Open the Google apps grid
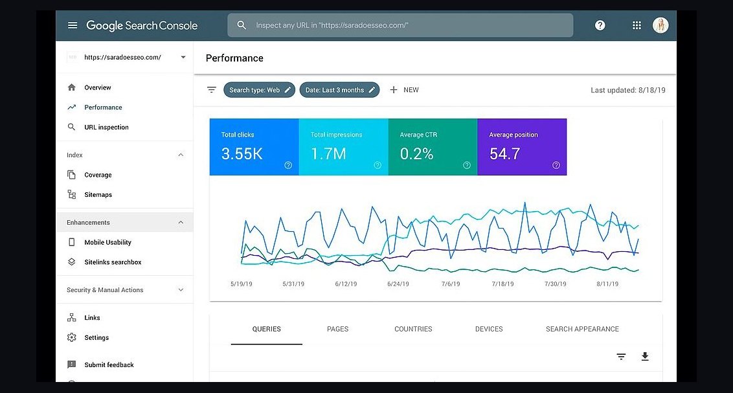 [637, 25]
